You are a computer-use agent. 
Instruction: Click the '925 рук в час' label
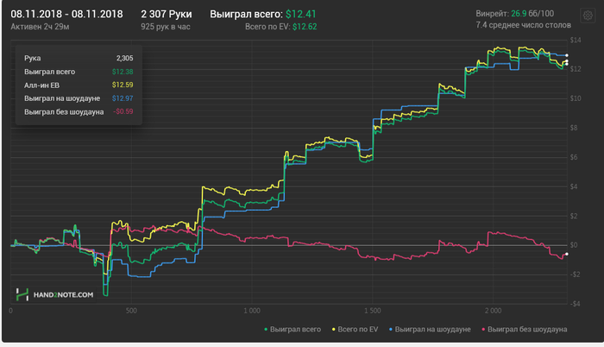point(166,27)
